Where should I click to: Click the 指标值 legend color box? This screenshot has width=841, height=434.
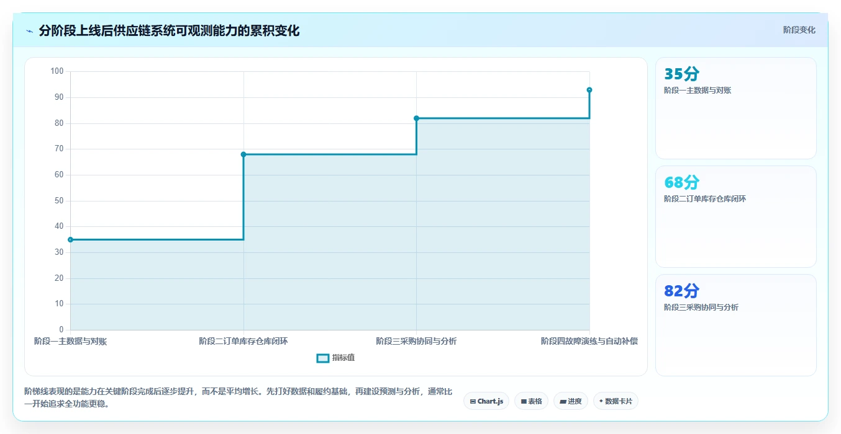coord(322,358)
